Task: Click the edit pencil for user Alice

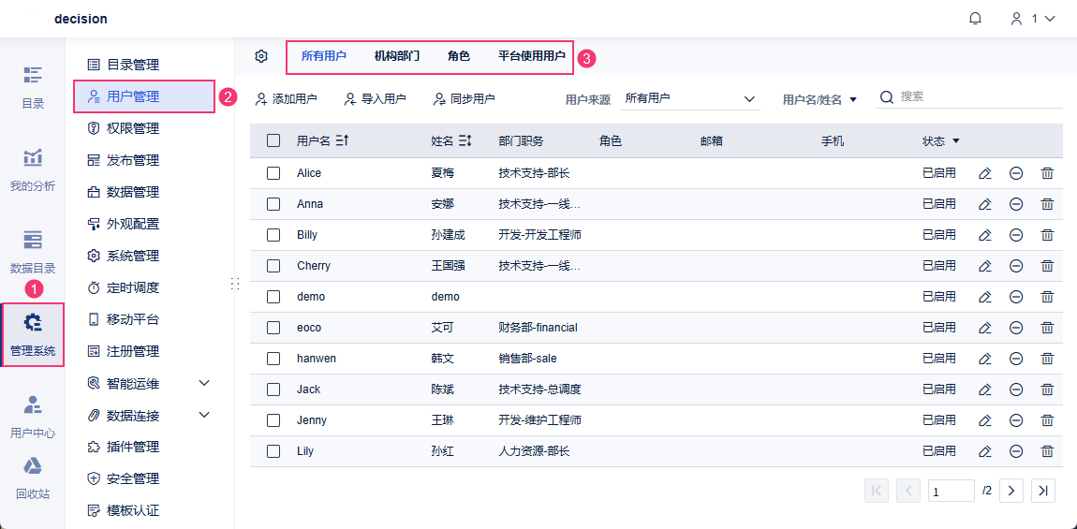Action: coord(984,173)
